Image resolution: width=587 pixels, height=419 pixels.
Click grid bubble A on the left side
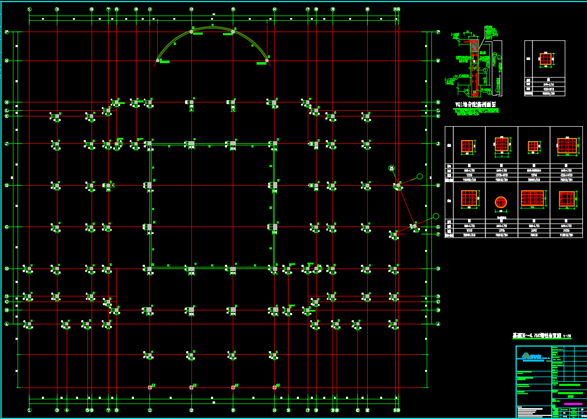point(7,324)
